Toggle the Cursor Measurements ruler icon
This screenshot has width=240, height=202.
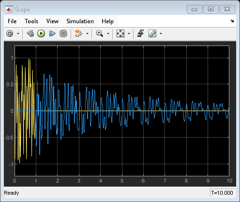152,33
